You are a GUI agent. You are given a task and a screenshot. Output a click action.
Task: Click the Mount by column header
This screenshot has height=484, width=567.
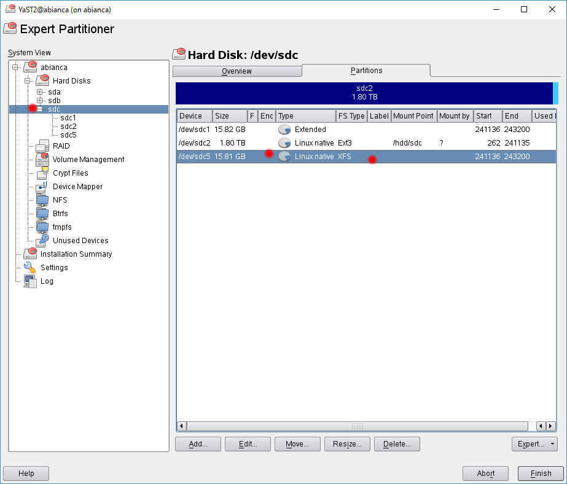pyautogui.click(x=455, y=116)
